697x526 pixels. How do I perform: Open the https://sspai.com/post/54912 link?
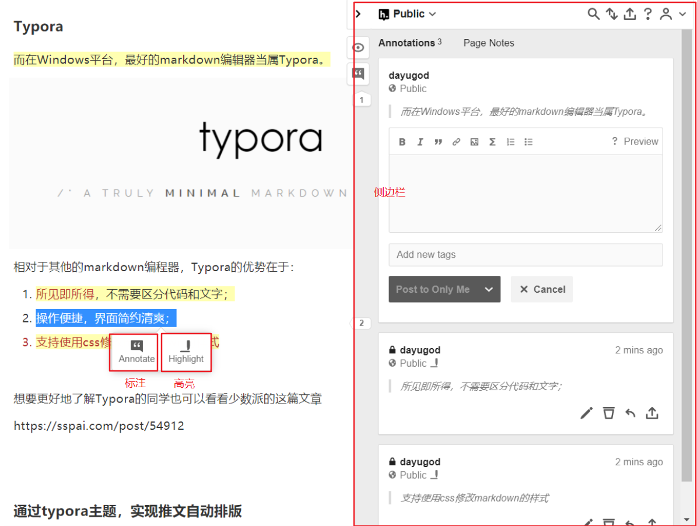pyautogui.click(x=99, y=426)
